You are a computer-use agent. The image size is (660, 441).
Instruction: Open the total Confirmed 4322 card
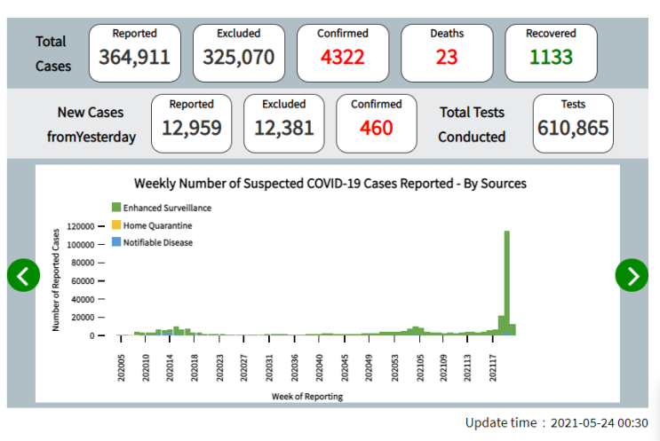click(x=343, y=53)
